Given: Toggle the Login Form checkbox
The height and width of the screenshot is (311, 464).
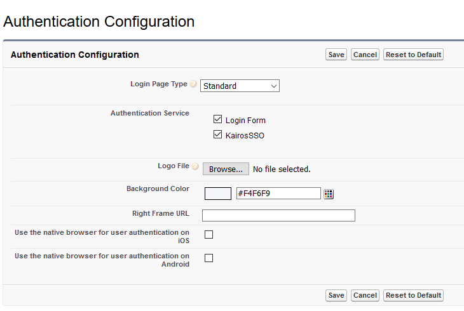Looking at the screenshot, I should pos(218,119).
